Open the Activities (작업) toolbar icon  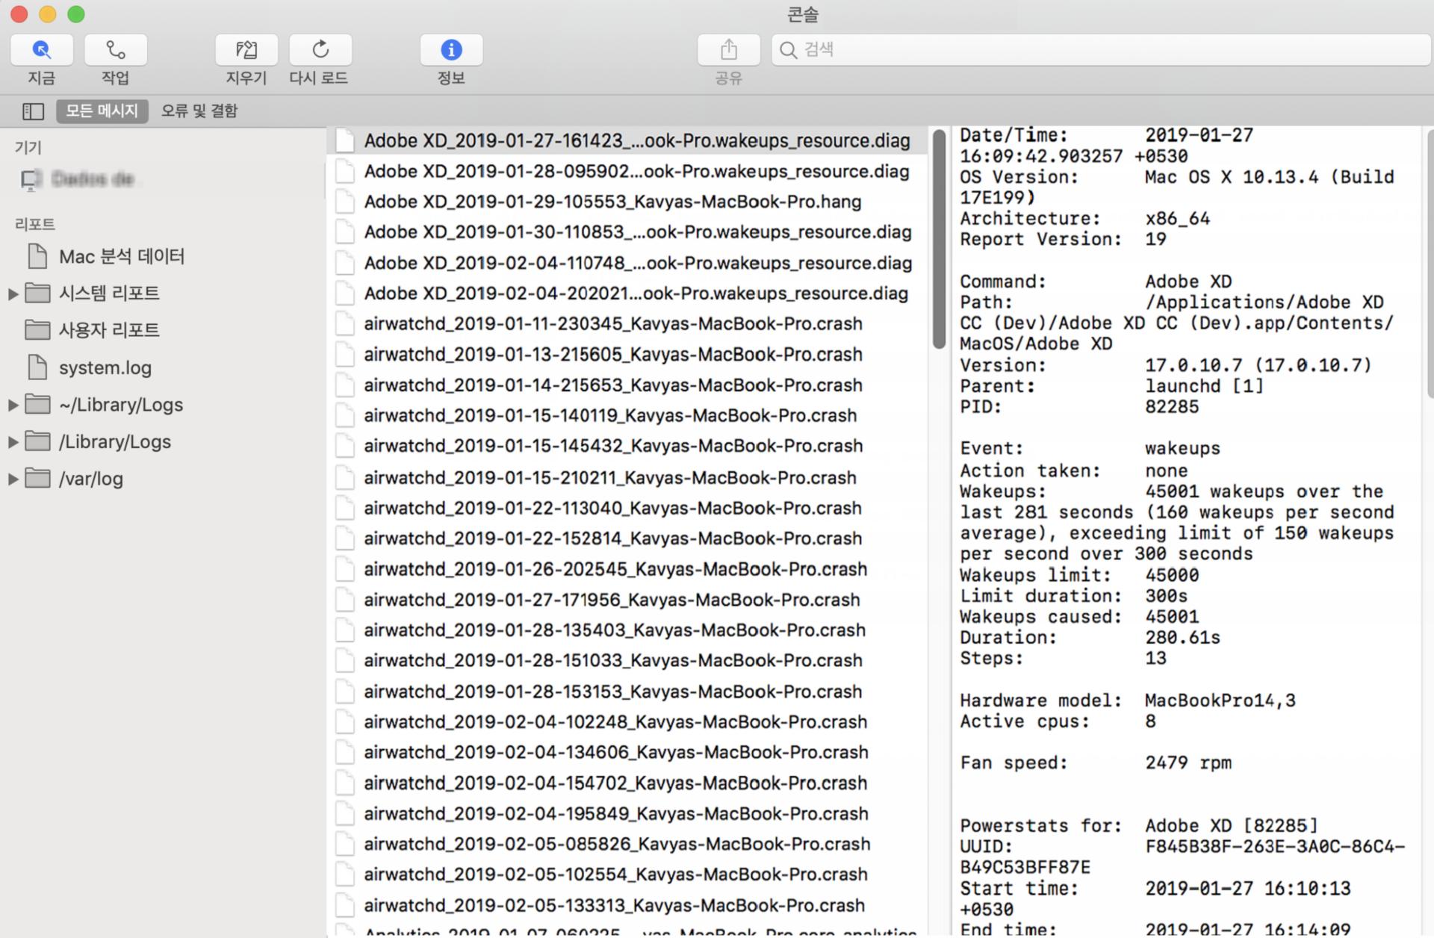point(115,50)
